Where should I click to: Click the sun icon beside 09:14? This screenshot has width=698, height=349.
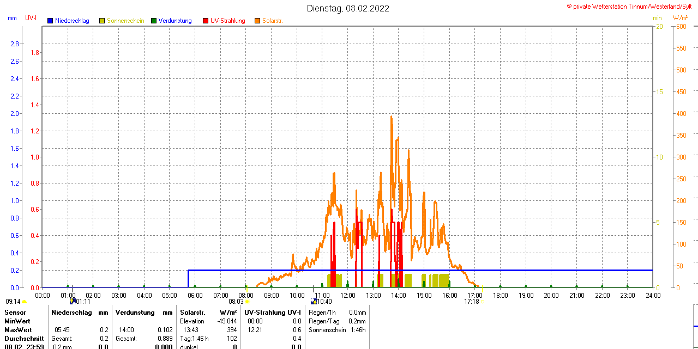coord(24,301)
